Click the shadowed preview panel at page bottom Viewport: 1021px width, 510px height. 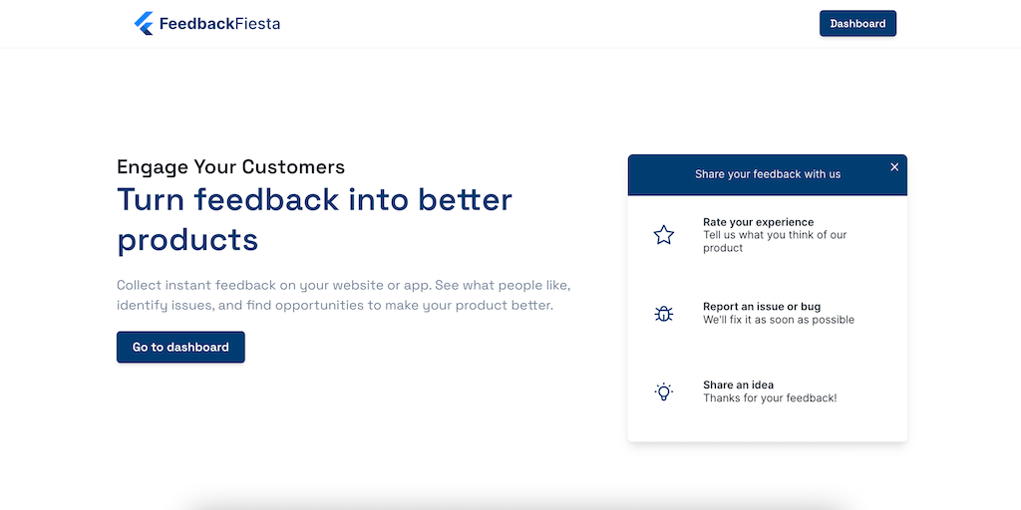[x=510, y=504]
